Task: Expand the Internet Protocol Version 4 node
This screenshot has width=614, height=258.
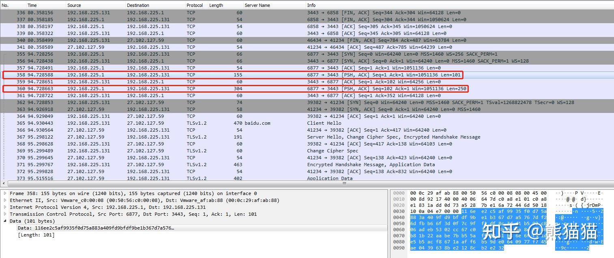Action: [4, 207]
